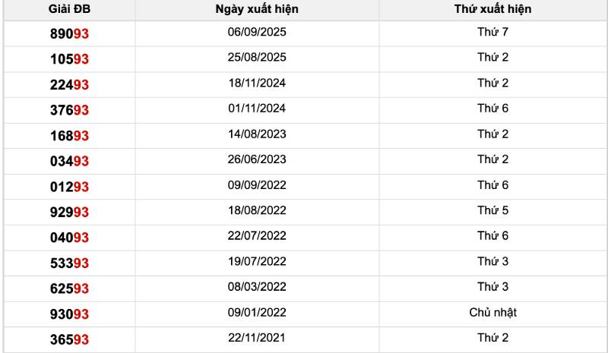608x353 pixels.
Task: Select prize number 93093
Action: tap(70, 314)
